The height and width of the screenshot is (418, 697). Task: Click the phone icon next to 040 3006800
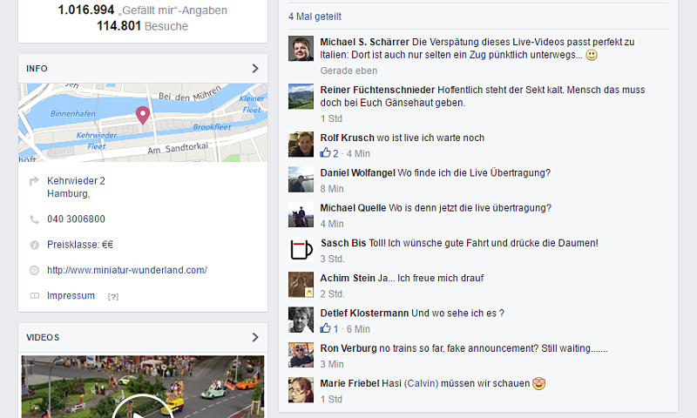34,219
